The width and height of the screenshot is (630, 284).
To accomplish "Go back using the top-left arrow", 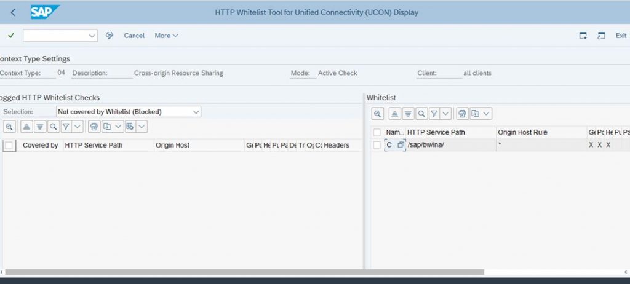I will point(13,12).
